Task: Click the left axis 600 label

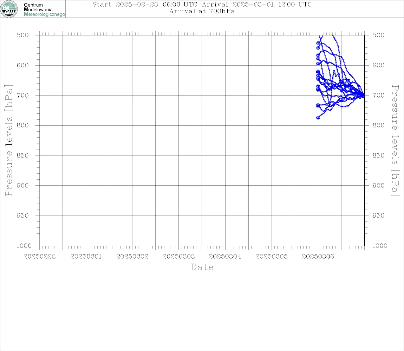Action: pyautogui.click(x=23, y=65)
